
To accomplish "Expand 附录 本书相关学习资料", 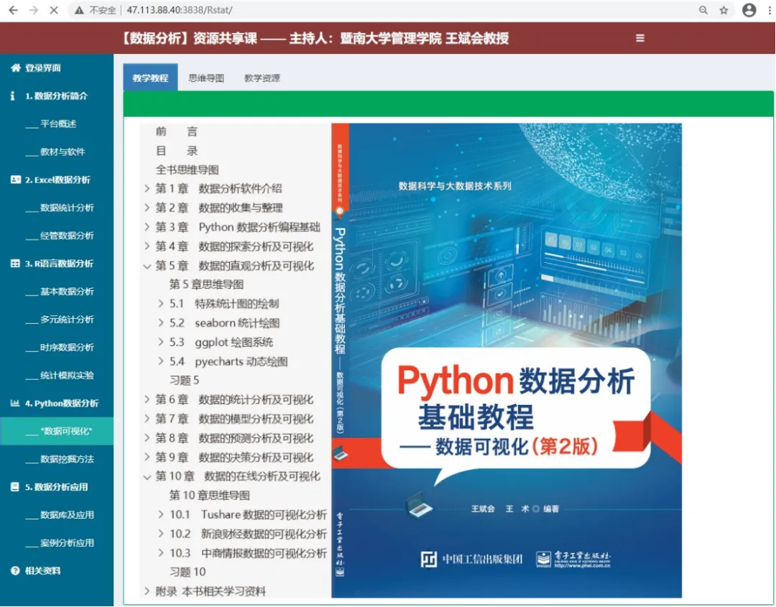I will (147, 591).
